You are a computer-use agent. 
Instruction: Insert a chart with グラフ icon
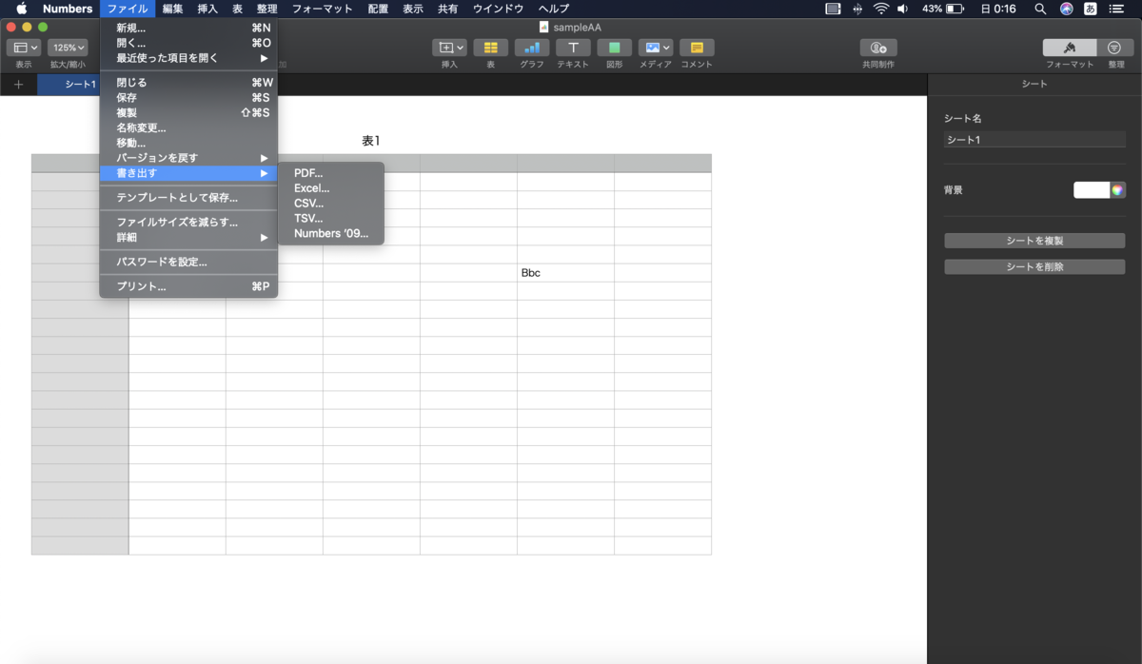[x=532, y=48]
